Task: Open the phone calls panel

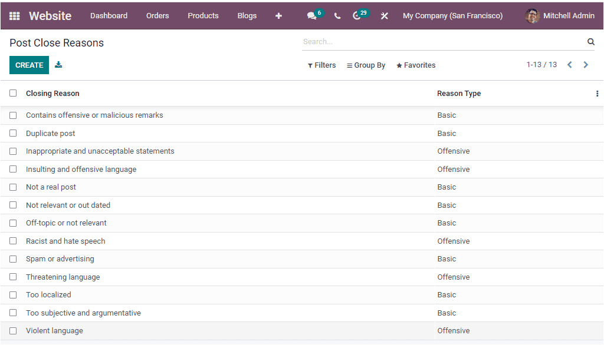Action: click(x=337, y=16)
